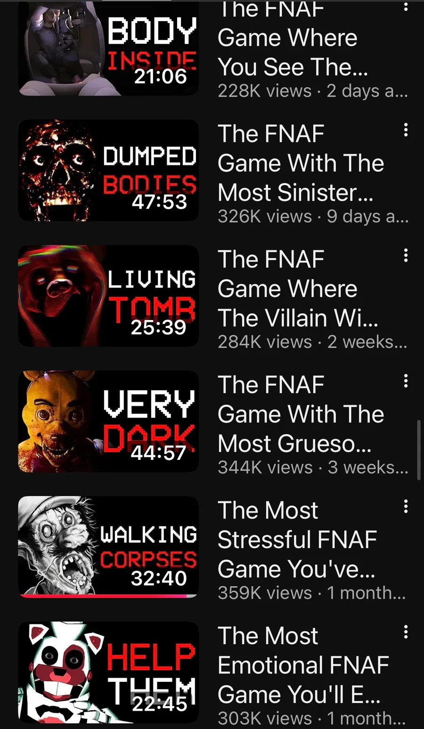
Task: Play the Dumped Bodies thumbnail video
Action: [108, 170]
